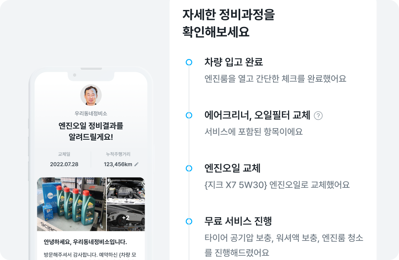Select the timeline dot for 에어크리너, 오일필터 교체
Screen dimensions: 399x260
click(189, 115)
